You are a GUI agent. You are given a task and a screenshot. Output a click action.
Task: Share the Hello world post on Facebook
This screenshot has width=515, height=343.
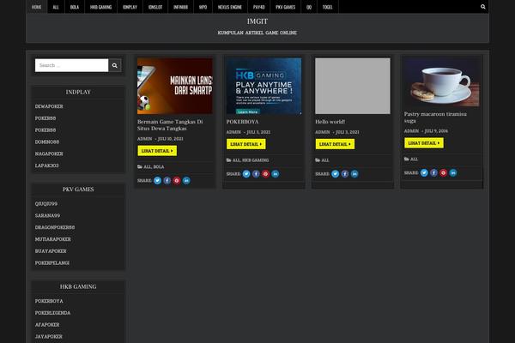[x=345, y=174]
